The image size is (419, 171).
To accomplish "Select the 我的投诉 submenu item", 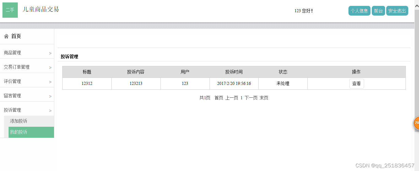I will coord(19,132).
